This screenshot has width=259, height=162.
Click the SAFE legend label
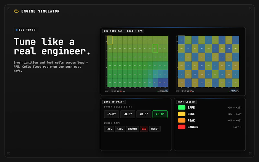[191, 108]
